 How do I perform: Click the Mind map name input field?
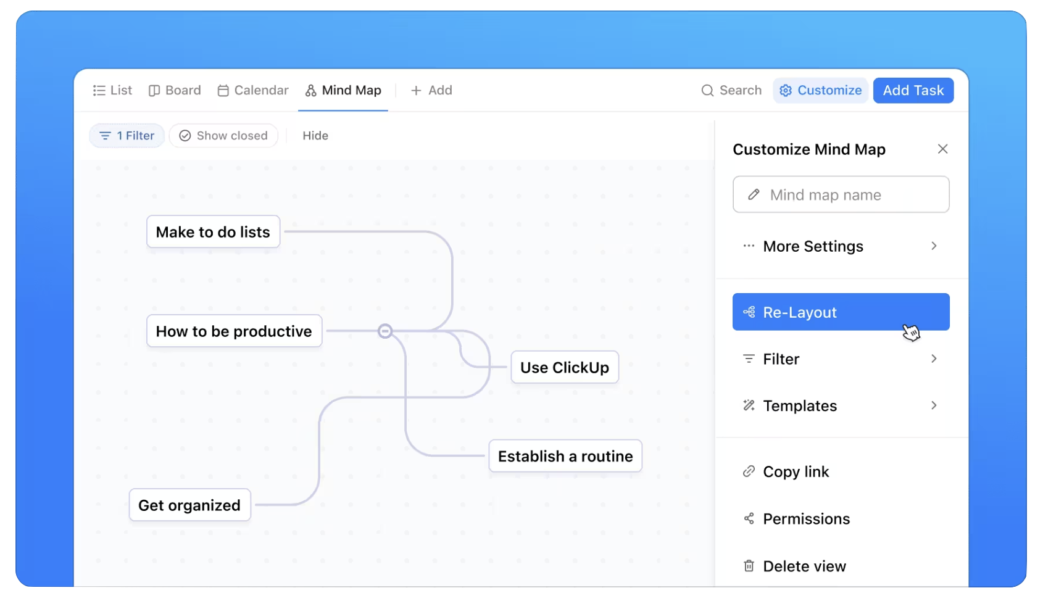(841, 194)
